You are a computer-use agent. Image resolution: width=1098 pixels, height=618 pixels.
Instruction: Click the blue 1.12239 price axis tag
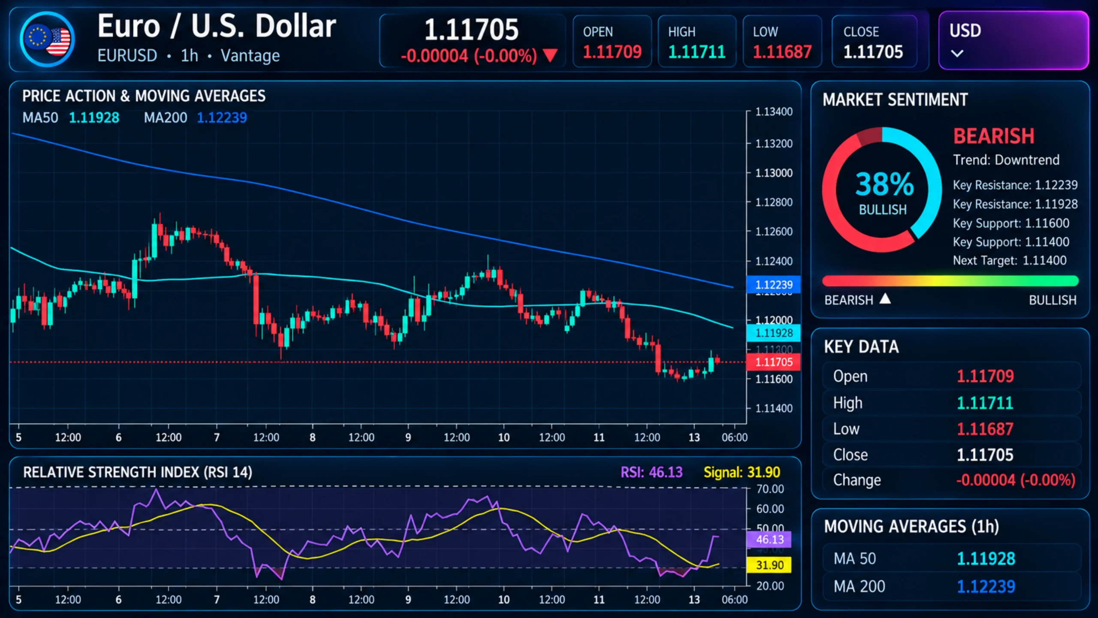tap(773, 285)
